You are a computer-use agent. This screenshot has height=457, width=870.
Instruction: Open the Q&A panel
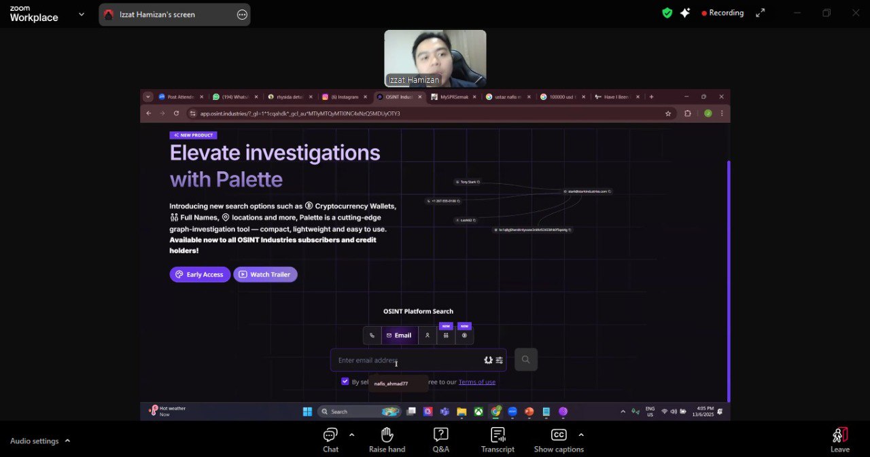(440, 440)
